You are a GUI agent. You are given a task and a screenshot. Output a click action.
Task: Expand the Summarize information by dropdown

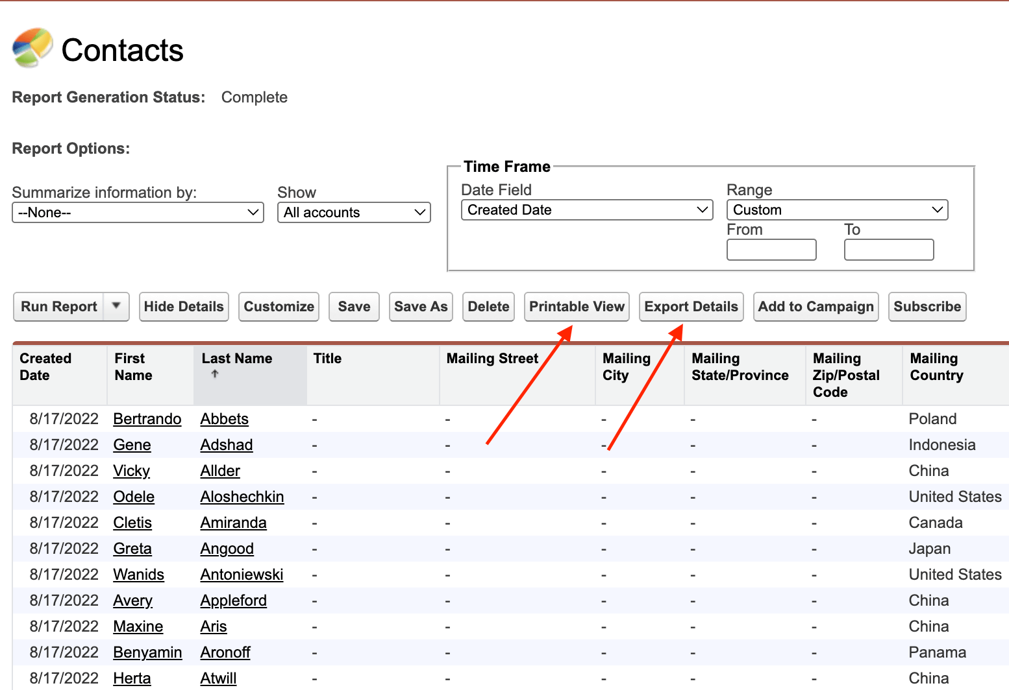pyautogui.click(x=138, y=213)
